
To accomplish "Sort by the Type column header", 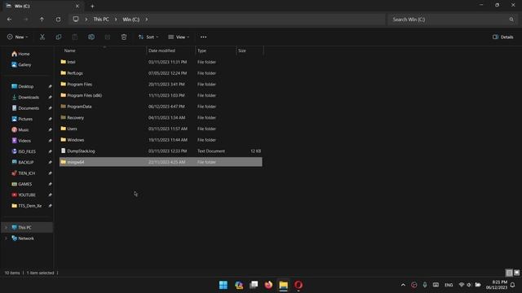I will click(x=215, y=50).
